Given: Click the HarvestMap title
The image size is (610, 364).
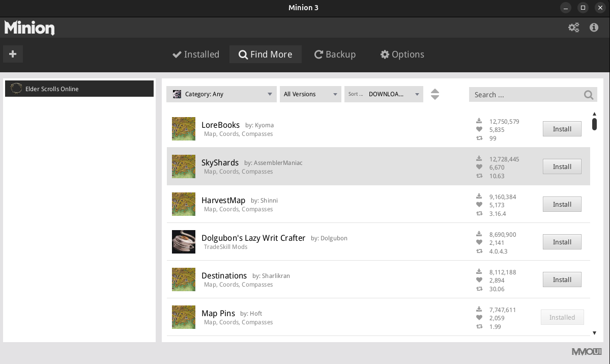Looking at the screenshot, I should click(223, 201).
